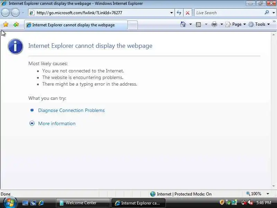The image size is (277, 208).
Task: Click the Add to Favorites icon
Action: pos(16,24)
